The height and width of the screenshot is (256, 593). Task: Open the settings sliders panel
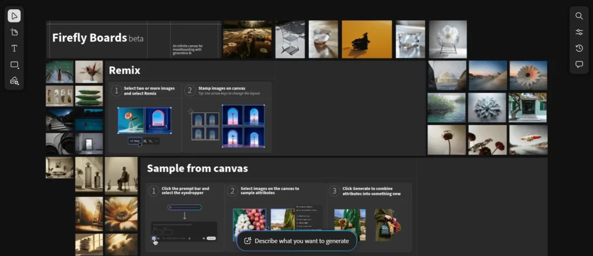pyautogui.click(x=579, y=32)
